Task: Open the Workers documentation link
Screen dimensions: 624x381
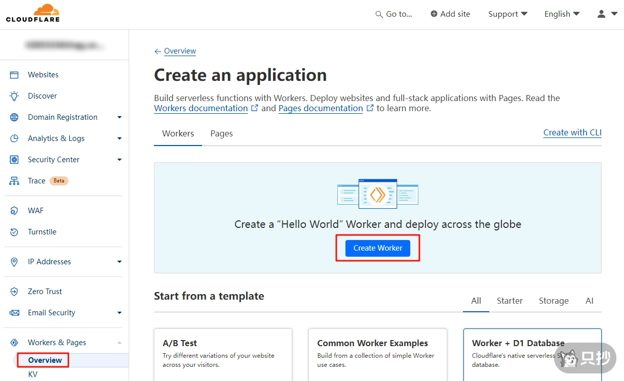Action: (x=201, y=108)
